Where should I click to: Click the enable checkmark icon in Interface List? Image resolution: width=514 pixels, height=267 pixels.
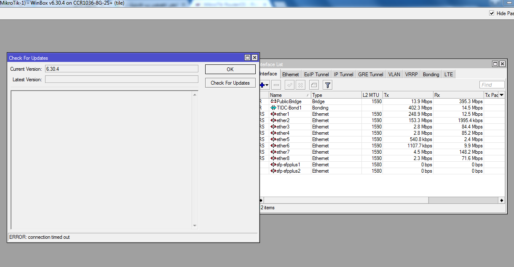(x=290, y=85)
